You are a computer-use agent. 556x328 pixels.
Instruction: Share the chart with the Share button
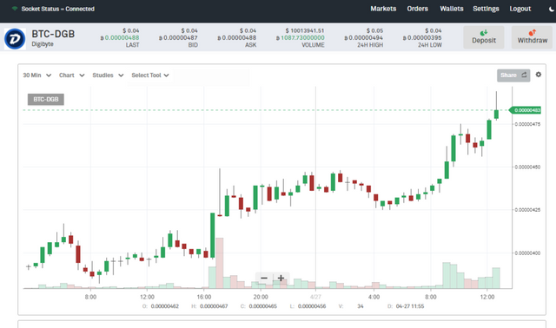(x=513, y=75)
